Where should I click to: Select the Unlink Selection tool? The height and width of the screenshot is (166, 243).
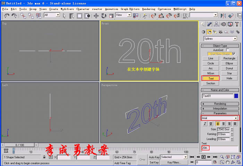pyautogui.click(x=31, y=16)
